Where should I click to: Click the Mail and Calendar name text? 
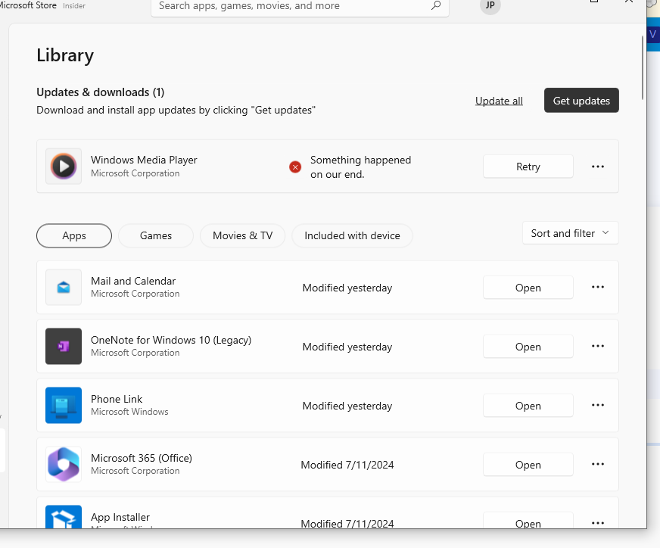tap(133, 281)
